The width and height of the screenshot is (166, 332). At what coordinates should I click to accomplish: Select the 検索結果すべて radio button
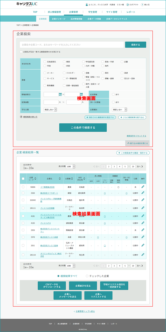click(x=58, y=276)
